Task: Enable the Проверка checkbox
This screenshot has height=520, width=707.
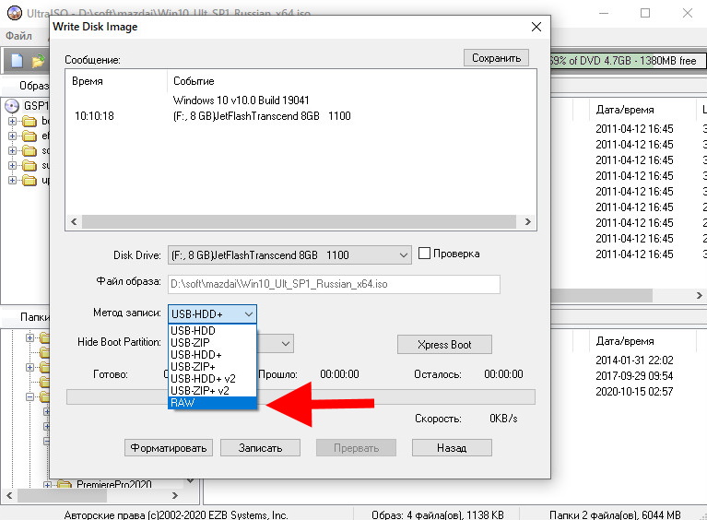Action: [424, 253]
